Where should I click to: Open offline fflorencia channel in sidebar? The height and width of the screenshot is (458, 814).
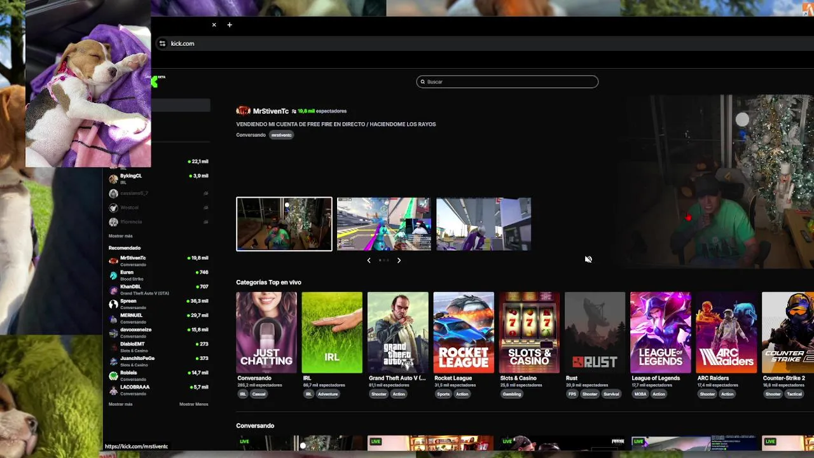(158, 222)
